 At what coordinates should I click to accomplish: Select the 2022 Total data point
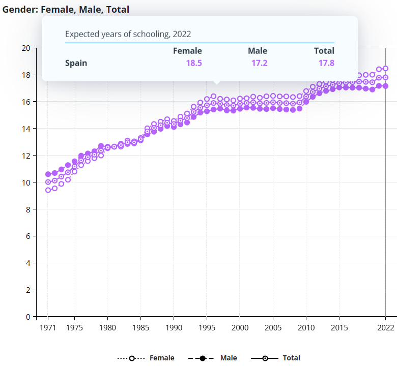(x=385, y=77)
